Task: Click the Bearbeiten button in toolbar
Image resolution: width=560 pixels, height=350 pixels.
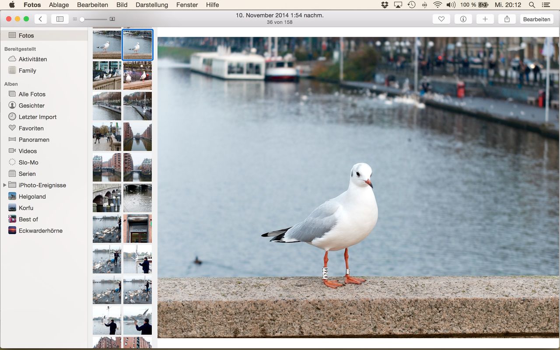Action: click(x=536, y=19)
